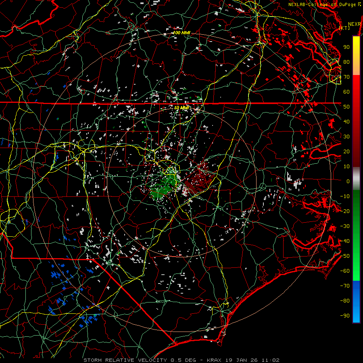Select the green segment of velocity color bar
This screenshot has width=363, height=363.
tap(356, 236)
